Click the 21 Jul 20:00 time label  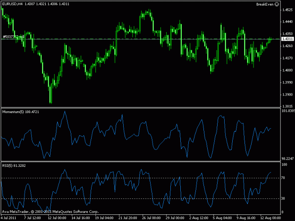(128, 218)
